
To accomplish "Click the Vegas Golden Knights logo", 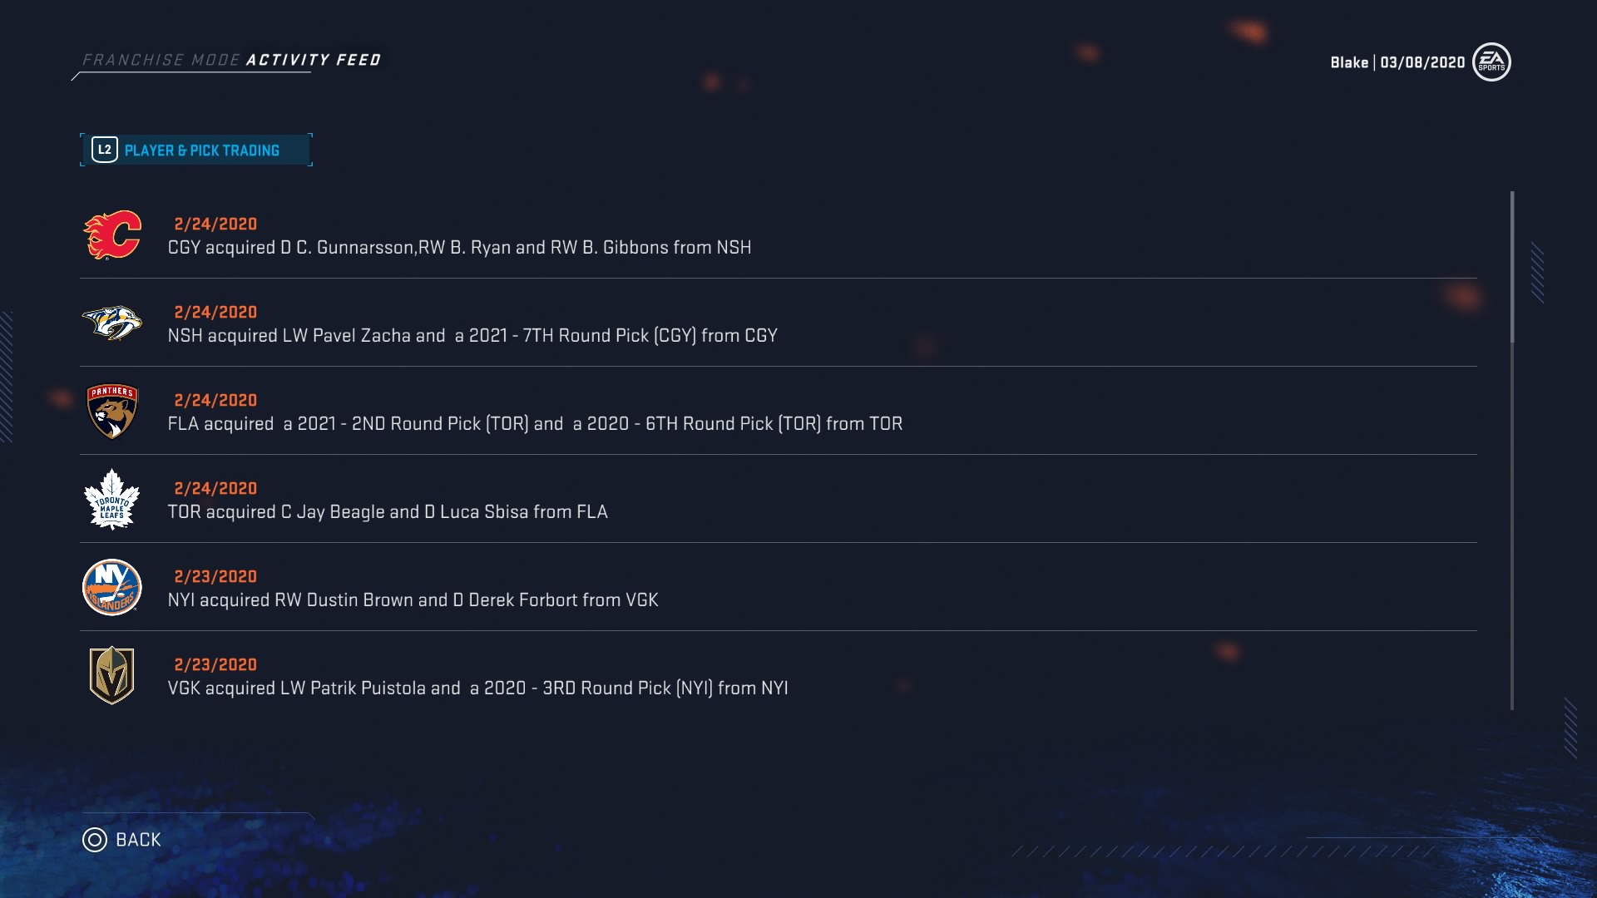I will point(112,675).
